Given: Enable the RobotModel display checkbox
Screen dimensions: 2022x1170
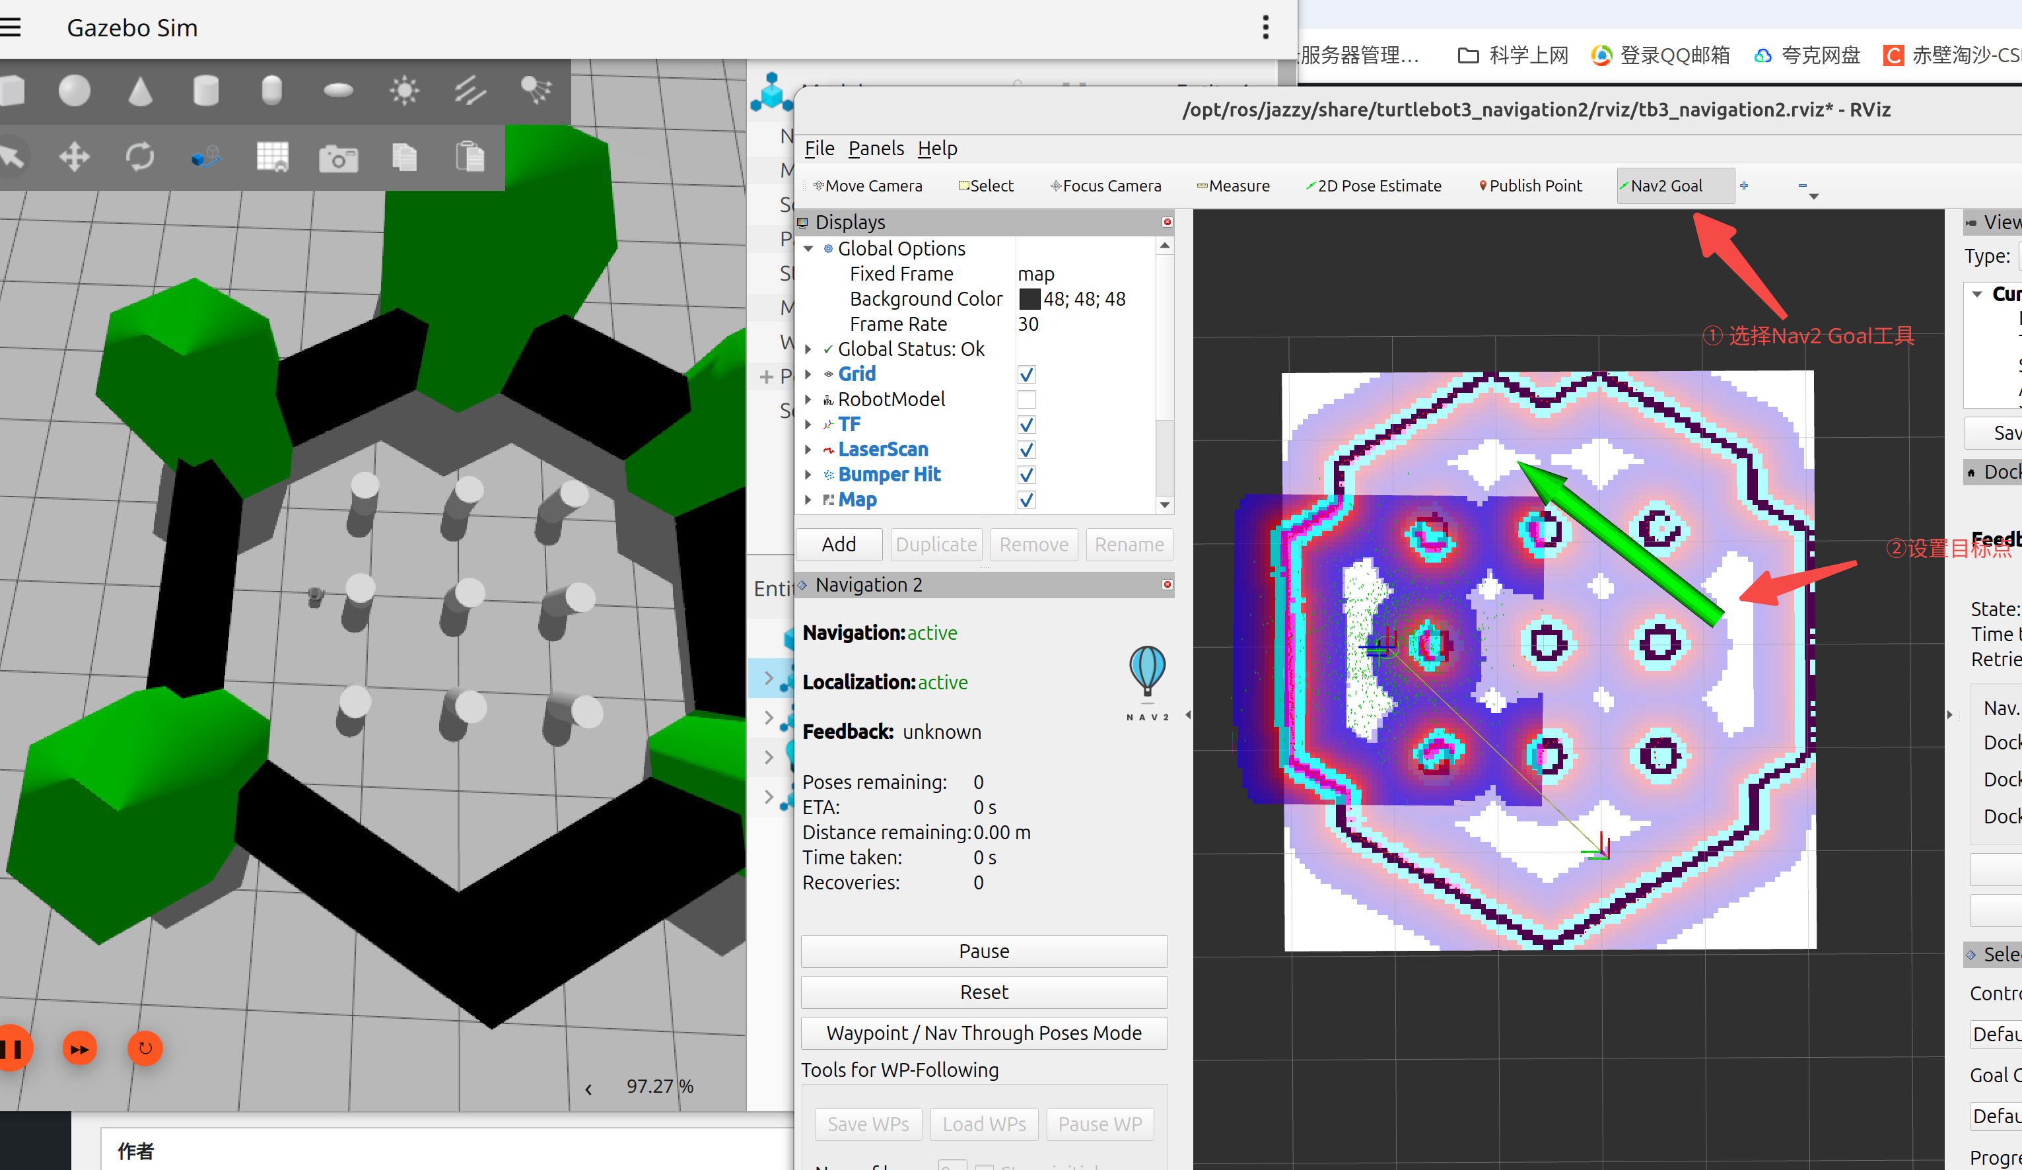Looking at the screenshot, I should coord(1026,399).
